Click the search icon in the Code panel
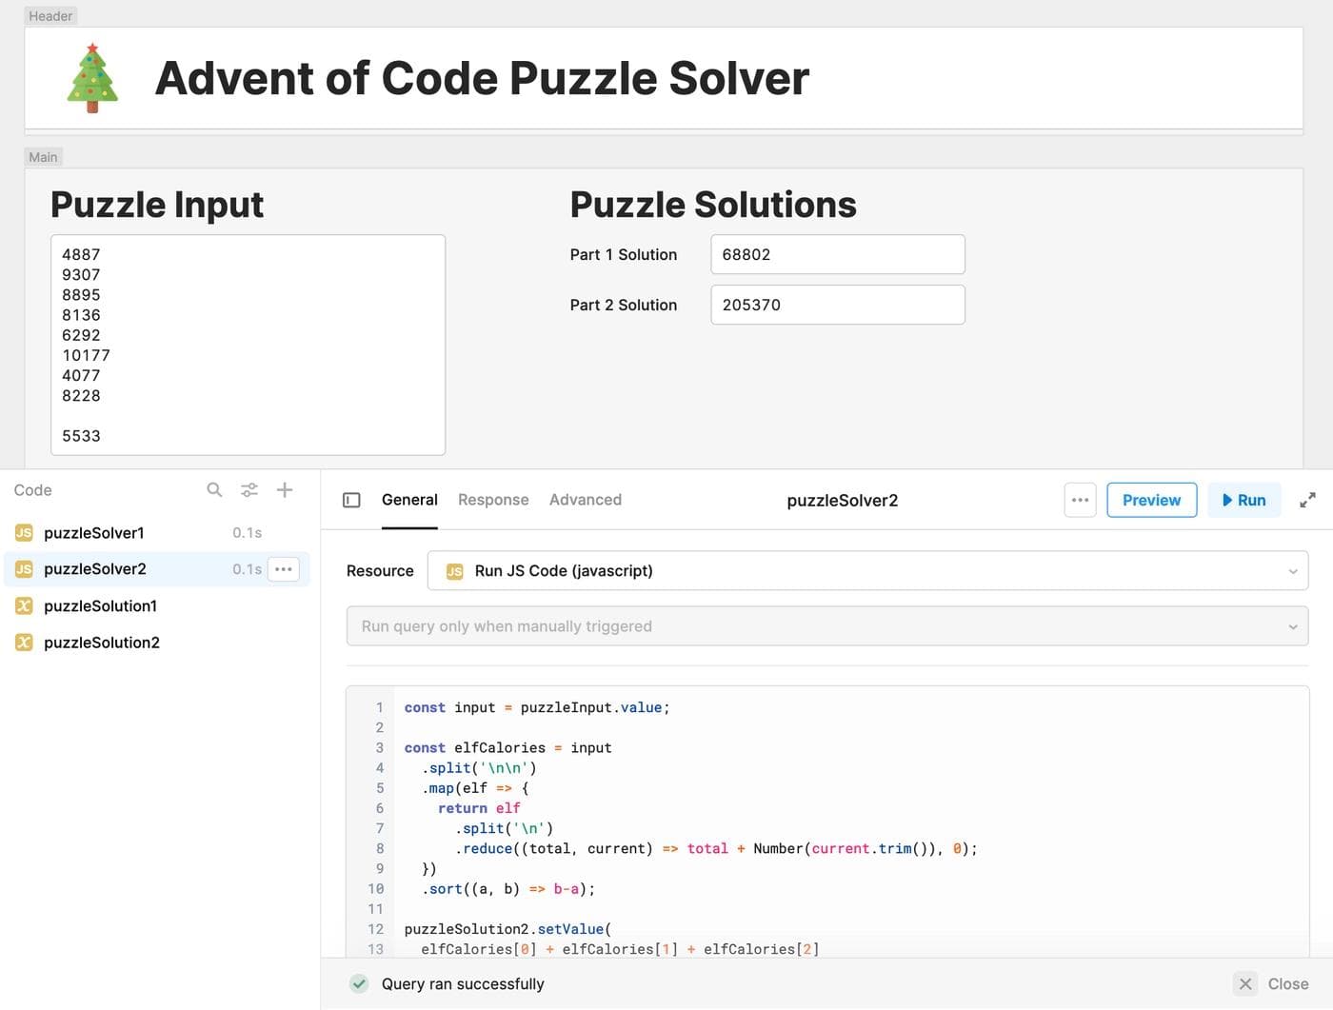The width and height of the screenshot is (1333, 1010). (x=214, y=489)
